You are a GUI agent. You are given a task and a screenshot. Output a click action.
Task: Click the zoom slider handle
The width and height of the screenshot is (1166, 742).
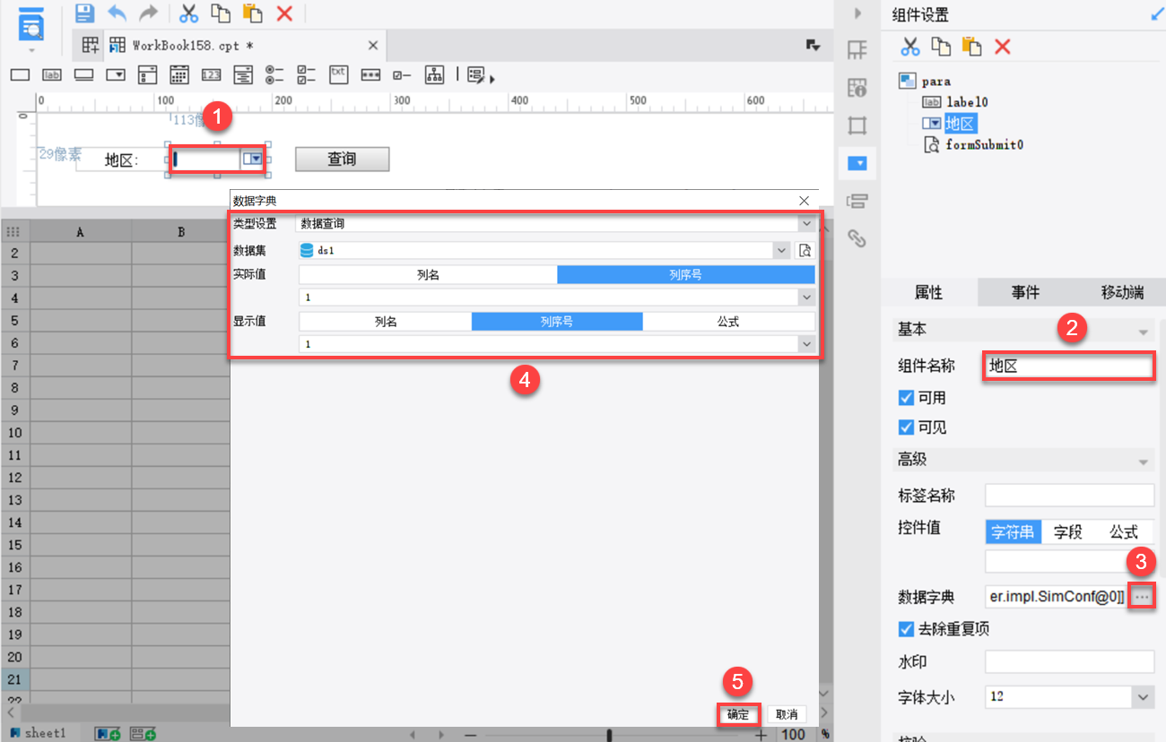coord(609,735)
